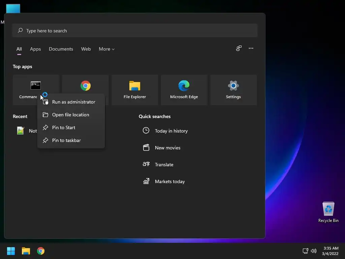The image size is (345, 259).
Task: Expand the More dropdown
Action: (x=107, y=49)
